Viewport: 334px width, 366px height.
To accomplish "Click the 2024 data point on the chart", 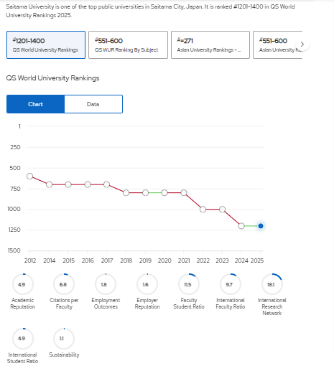I will pyautogui.click(x=241, y=226).
